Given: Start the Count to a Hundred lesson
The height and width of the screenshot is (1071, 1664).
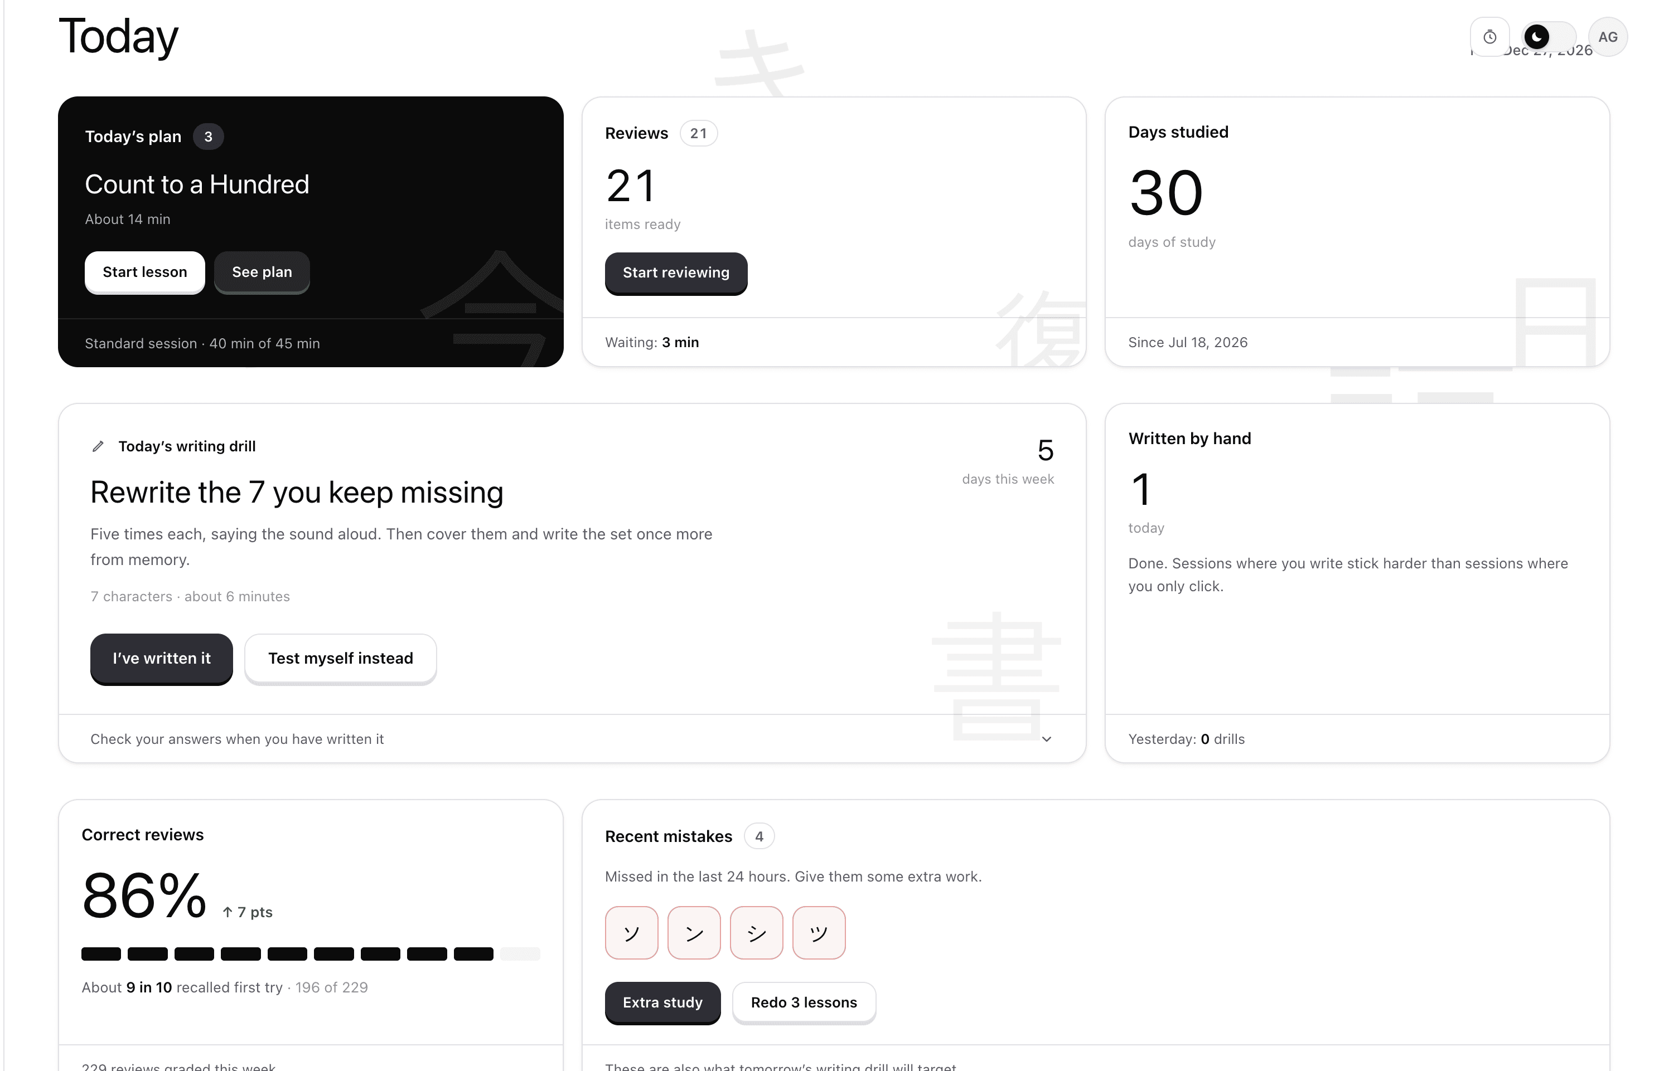Looking at the screenshot, I should point(145,272).
